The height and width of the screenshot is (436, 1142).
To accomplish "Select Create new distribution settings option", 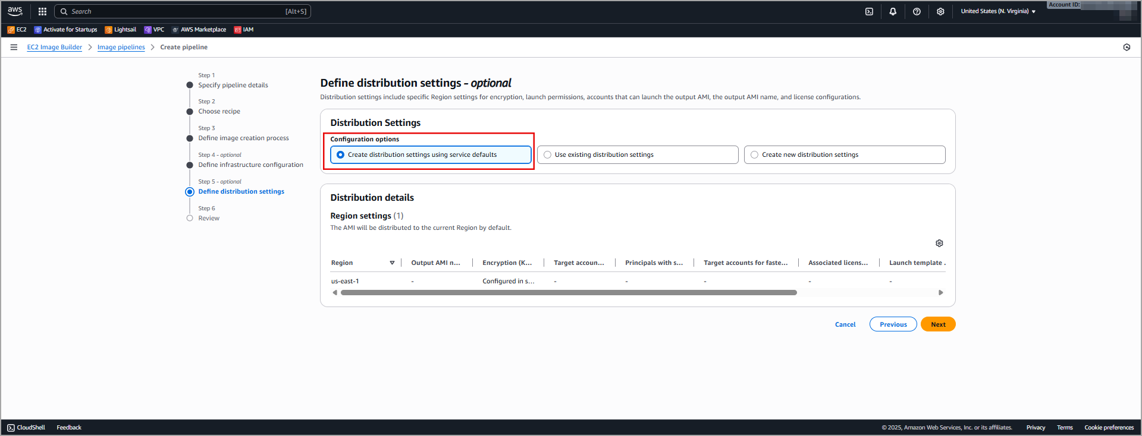I will 755,155.
